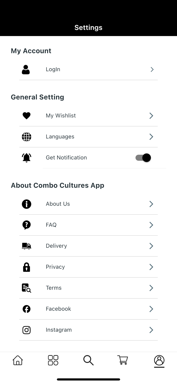Image resolution: width=177 pixels, height=384 pixels.
Task: Click the Delivery truck icon
Action: pos(26,246)
